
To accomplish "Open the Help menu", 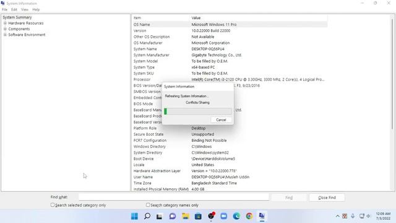I will pyautogui.click(x=36, y=10).
